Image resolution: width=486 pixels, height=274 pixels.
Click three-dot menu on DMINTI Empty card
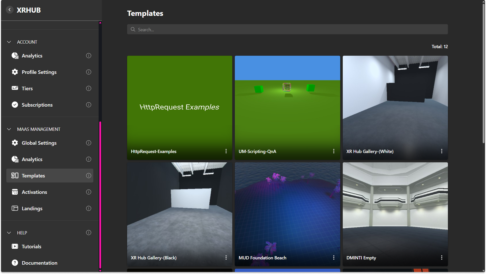click(442, 258)
